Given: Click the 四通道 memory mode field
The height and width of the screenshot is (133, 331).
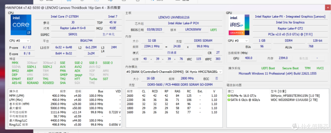Looking at the screenshot, I should point(171,53).
